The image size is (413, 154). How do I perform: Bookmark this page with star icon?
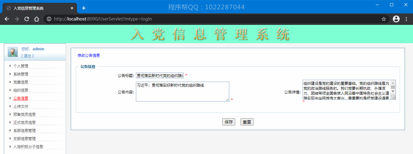(x=384, y=19)
